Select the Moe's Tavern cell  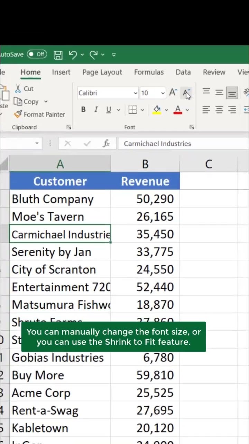[x=60, y=216]
